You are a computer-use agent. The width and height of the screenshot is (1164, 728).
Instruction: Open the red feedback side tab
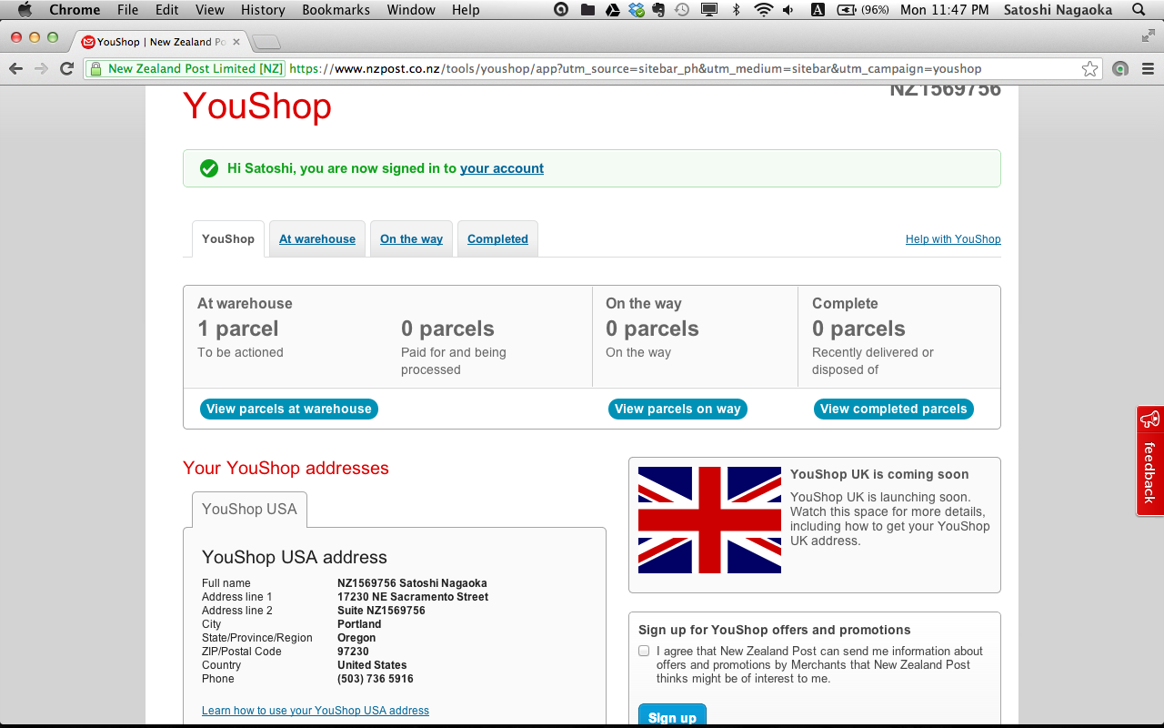click(x=1150, y=461)
